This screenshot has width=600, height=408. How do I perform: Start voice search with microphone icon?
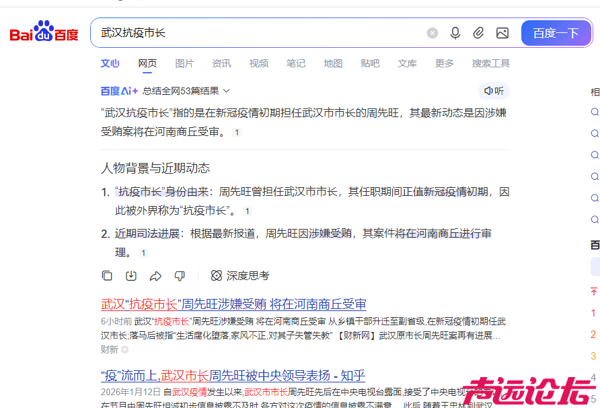[455, 33]
